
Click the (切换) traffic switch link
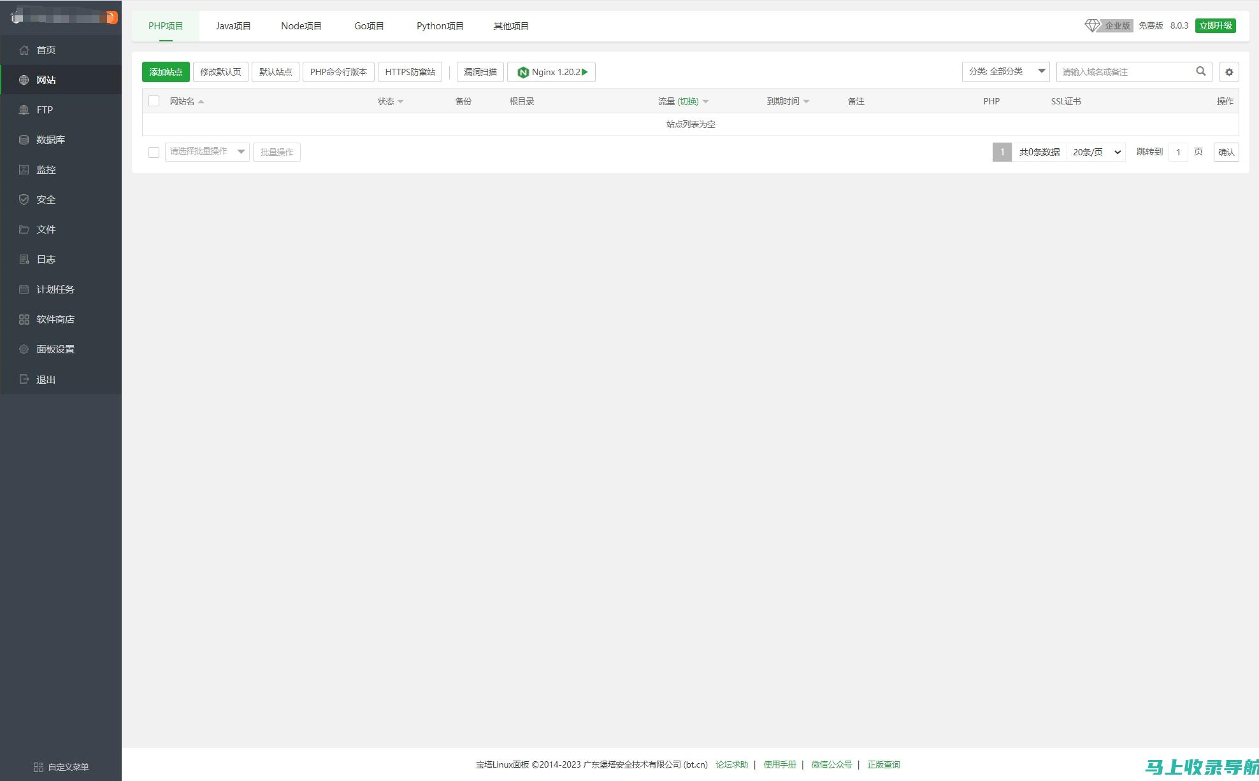688,101
